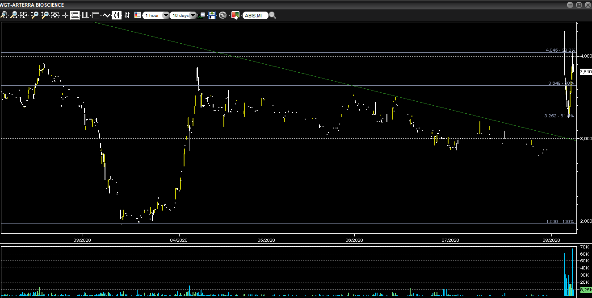Image resolution: width=592 pixels, height=298 pixels.
Task: Click the horizontal zoom-in magnifier icon
Action: [x=4, y=15]
